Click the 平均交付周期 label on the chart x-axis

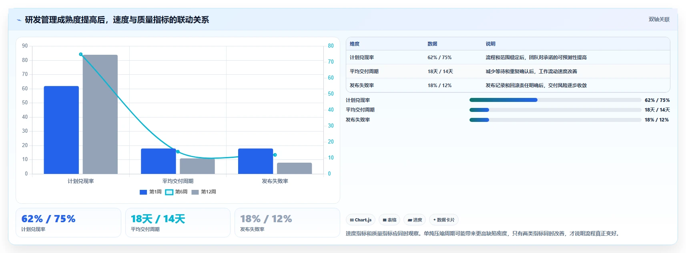178,181
